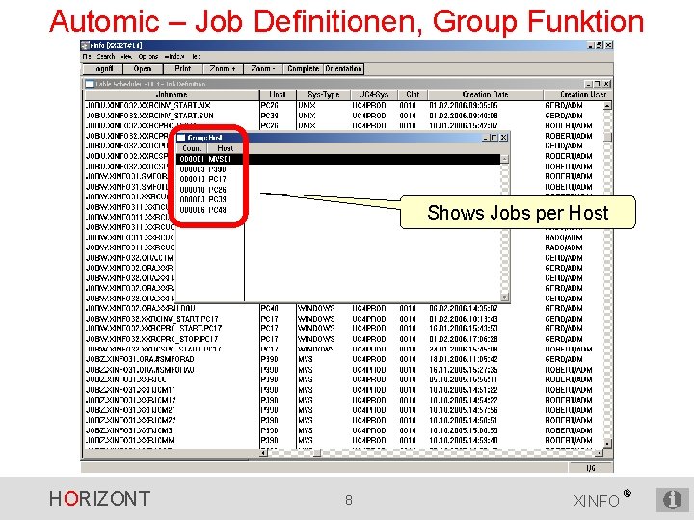This screenshot has height=520, width=694.
Task: Open the Window menu
Action: [x=173, y=57]
